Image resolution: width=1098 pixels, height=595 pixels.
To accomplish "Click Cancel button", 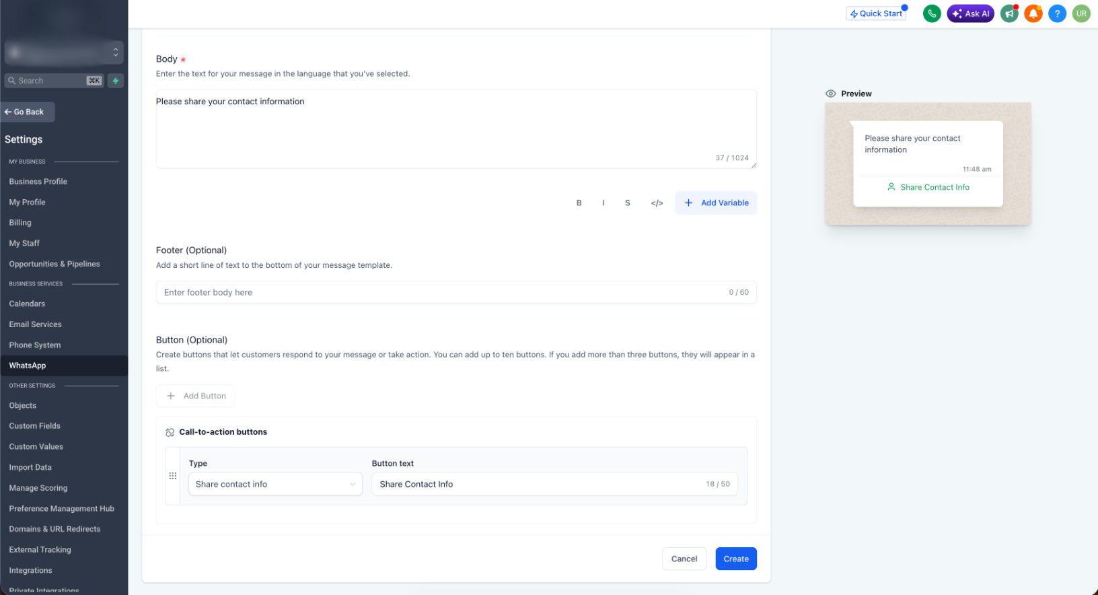I will [684, 559].
